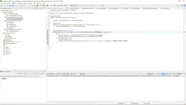Open the Debug dropdown arrow in toolbar

(x=42, y=6)
